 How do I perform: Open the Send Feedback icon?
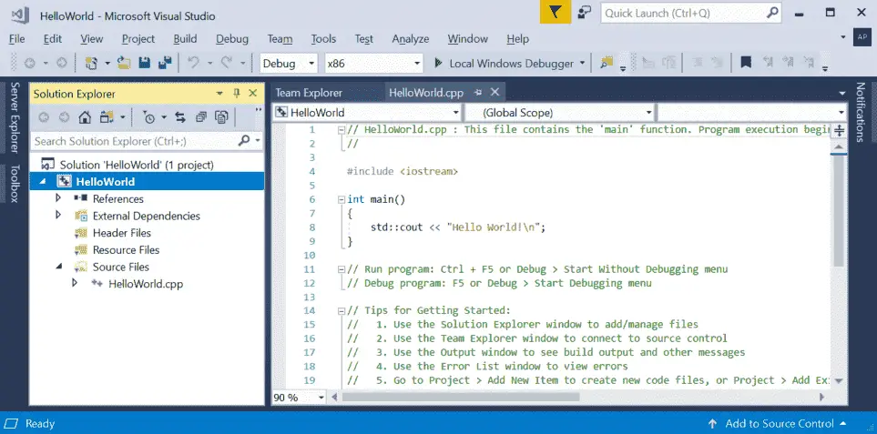(x=585, y=13)
